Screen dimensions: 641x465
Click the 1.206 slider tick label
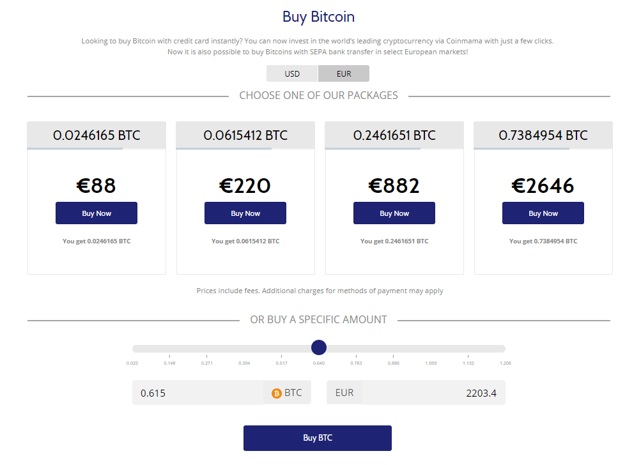505,363
